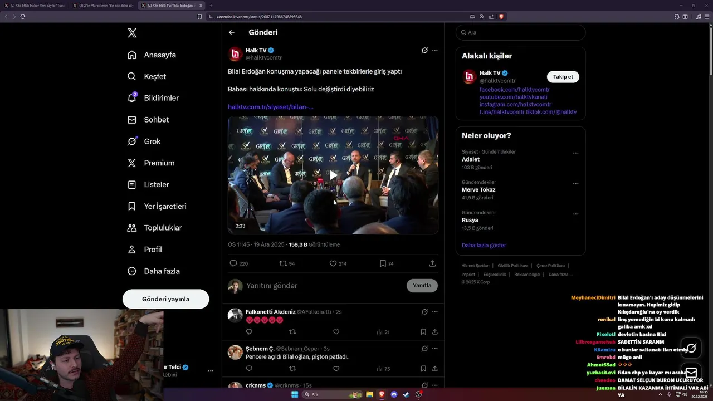Click the X search field Ara
Image resolution: width=713 pixels, height=401 pixels.
tap(520, 32)
